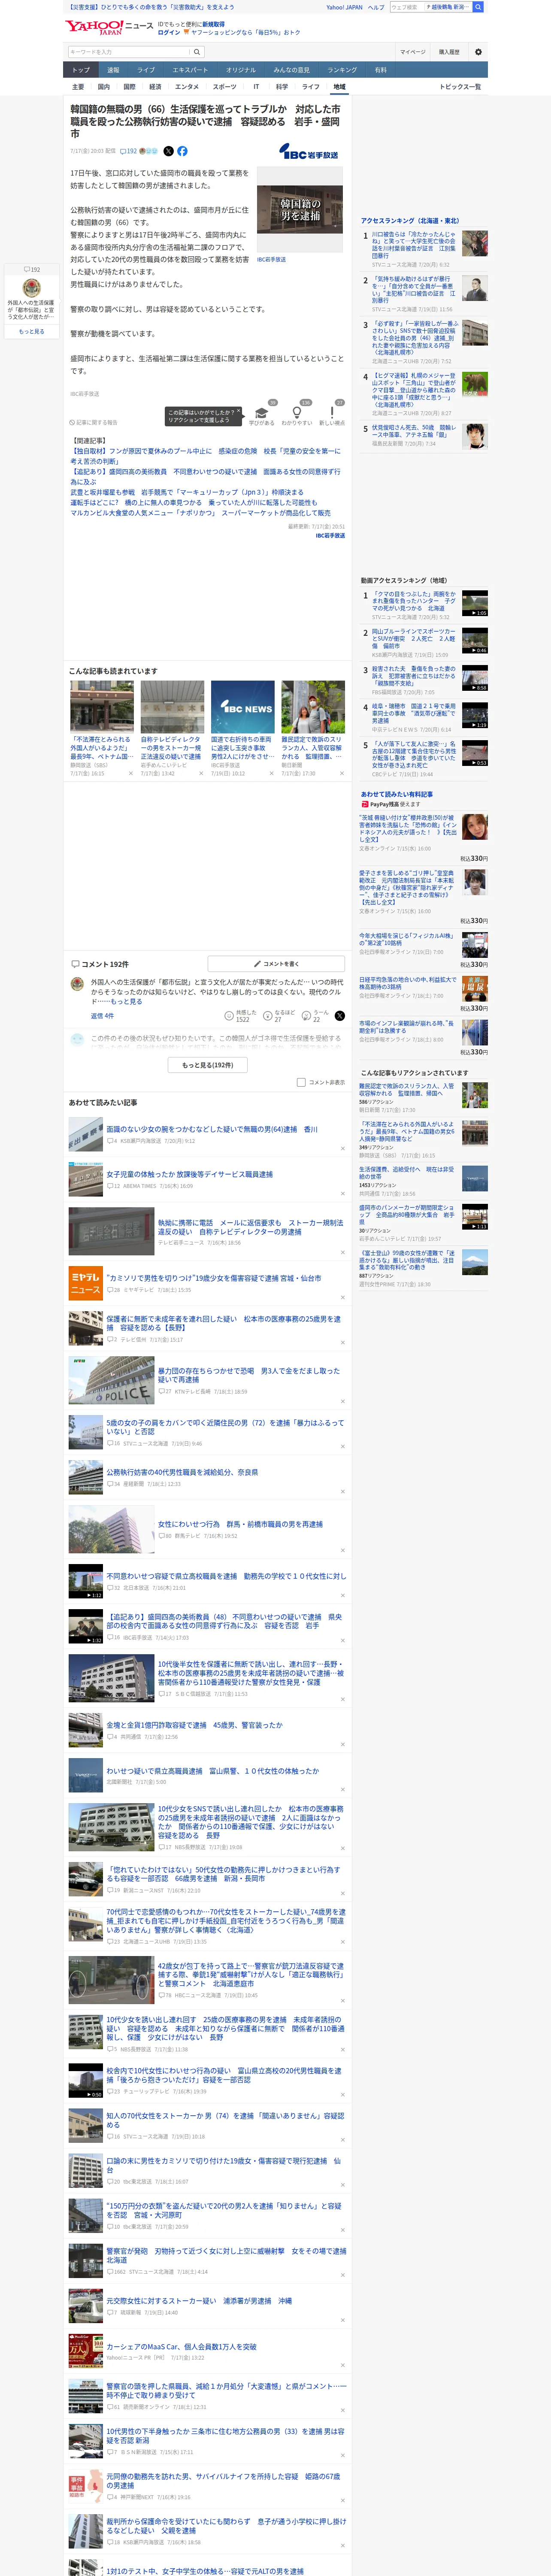Click 記事に関する報告 report link
The width and height of the screenshot is (551, 2576).
[94, 422]
